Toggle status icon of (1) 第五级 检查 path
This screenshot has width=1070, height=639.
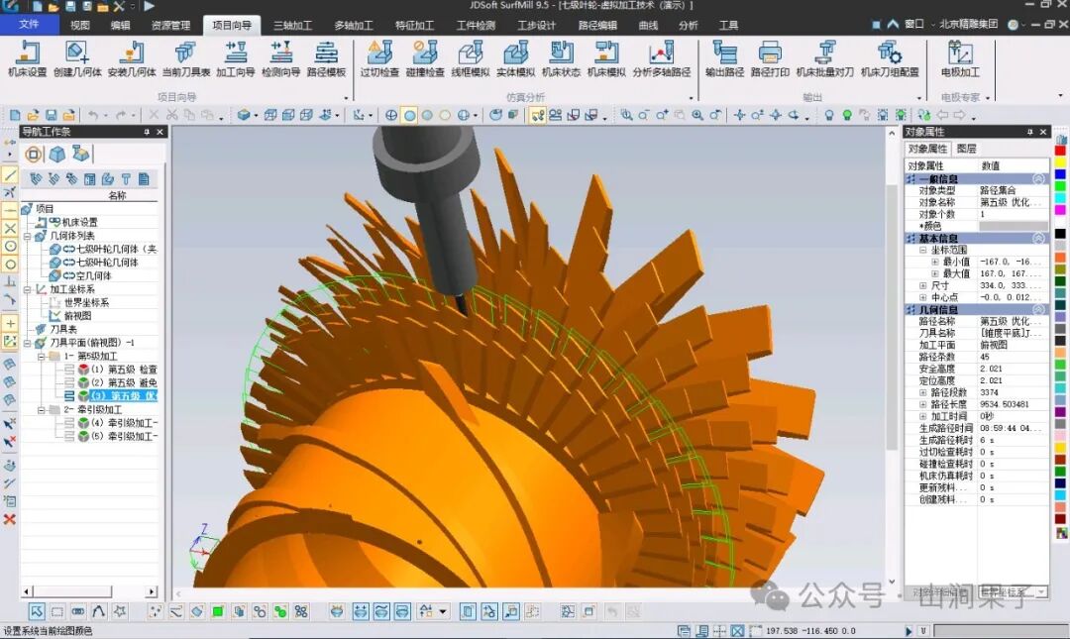click(x=83, y=370)
